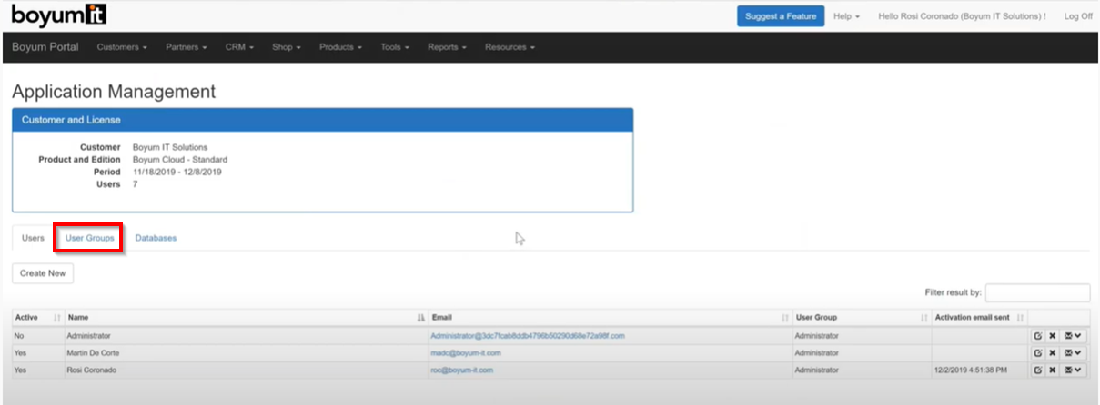
Task: Switch to the Users tab
Action: [x=33, y=238]
